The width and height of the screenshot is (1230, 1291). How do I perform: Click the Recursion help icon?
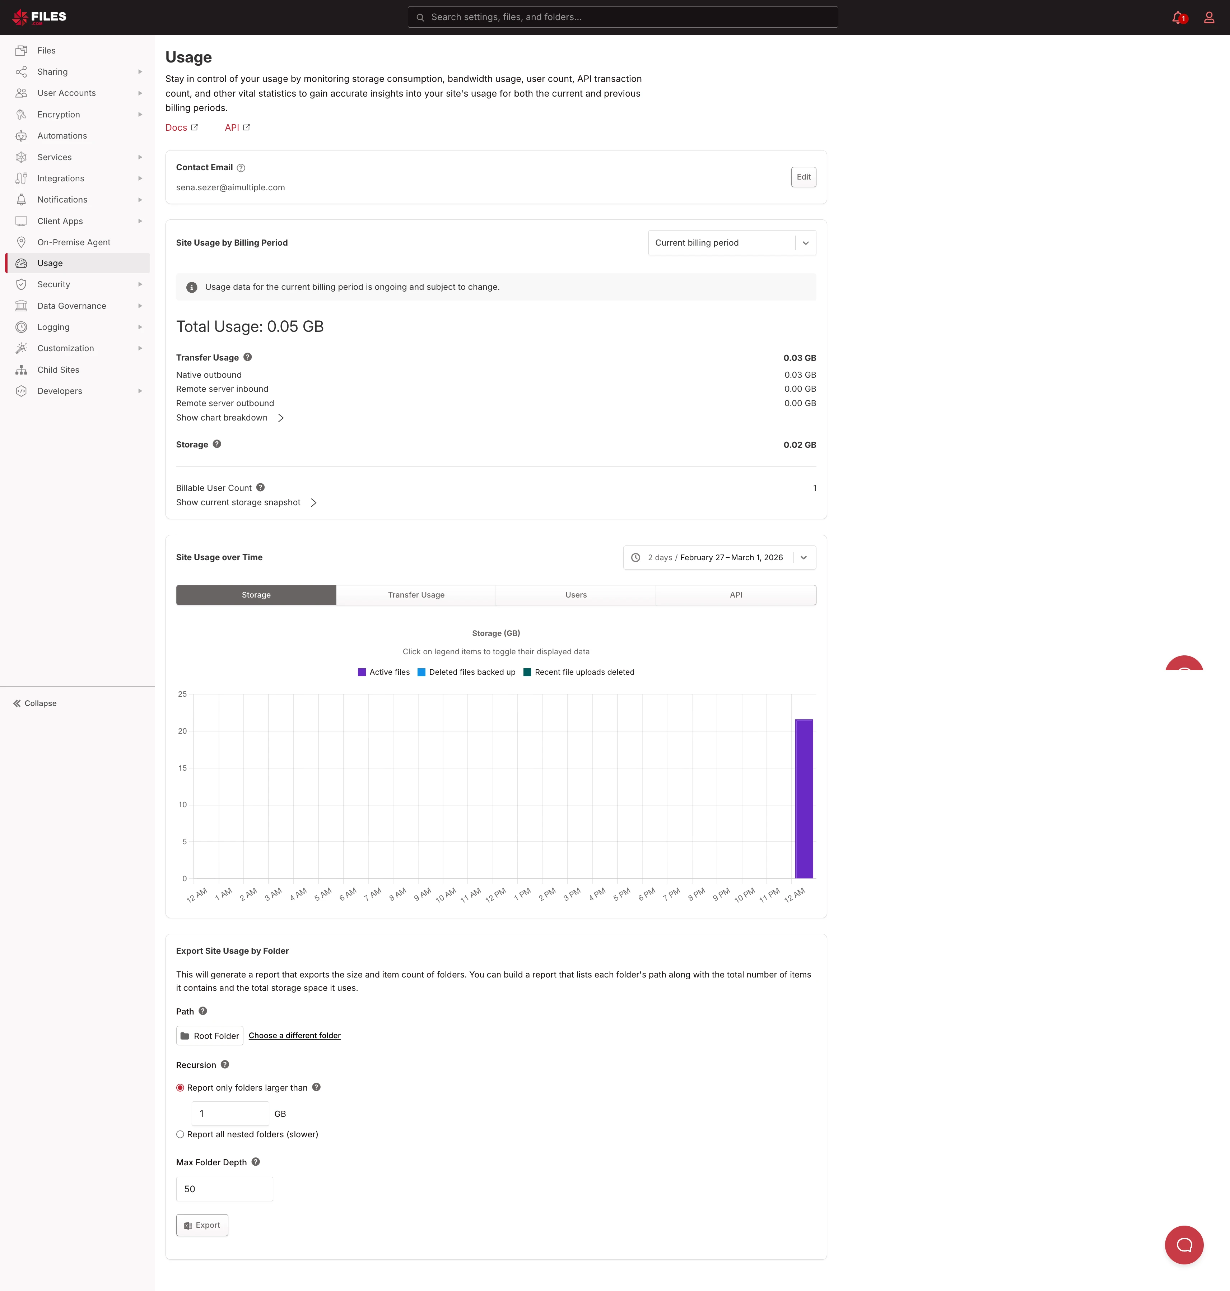pyautogui.click(x=225, y=1064)
